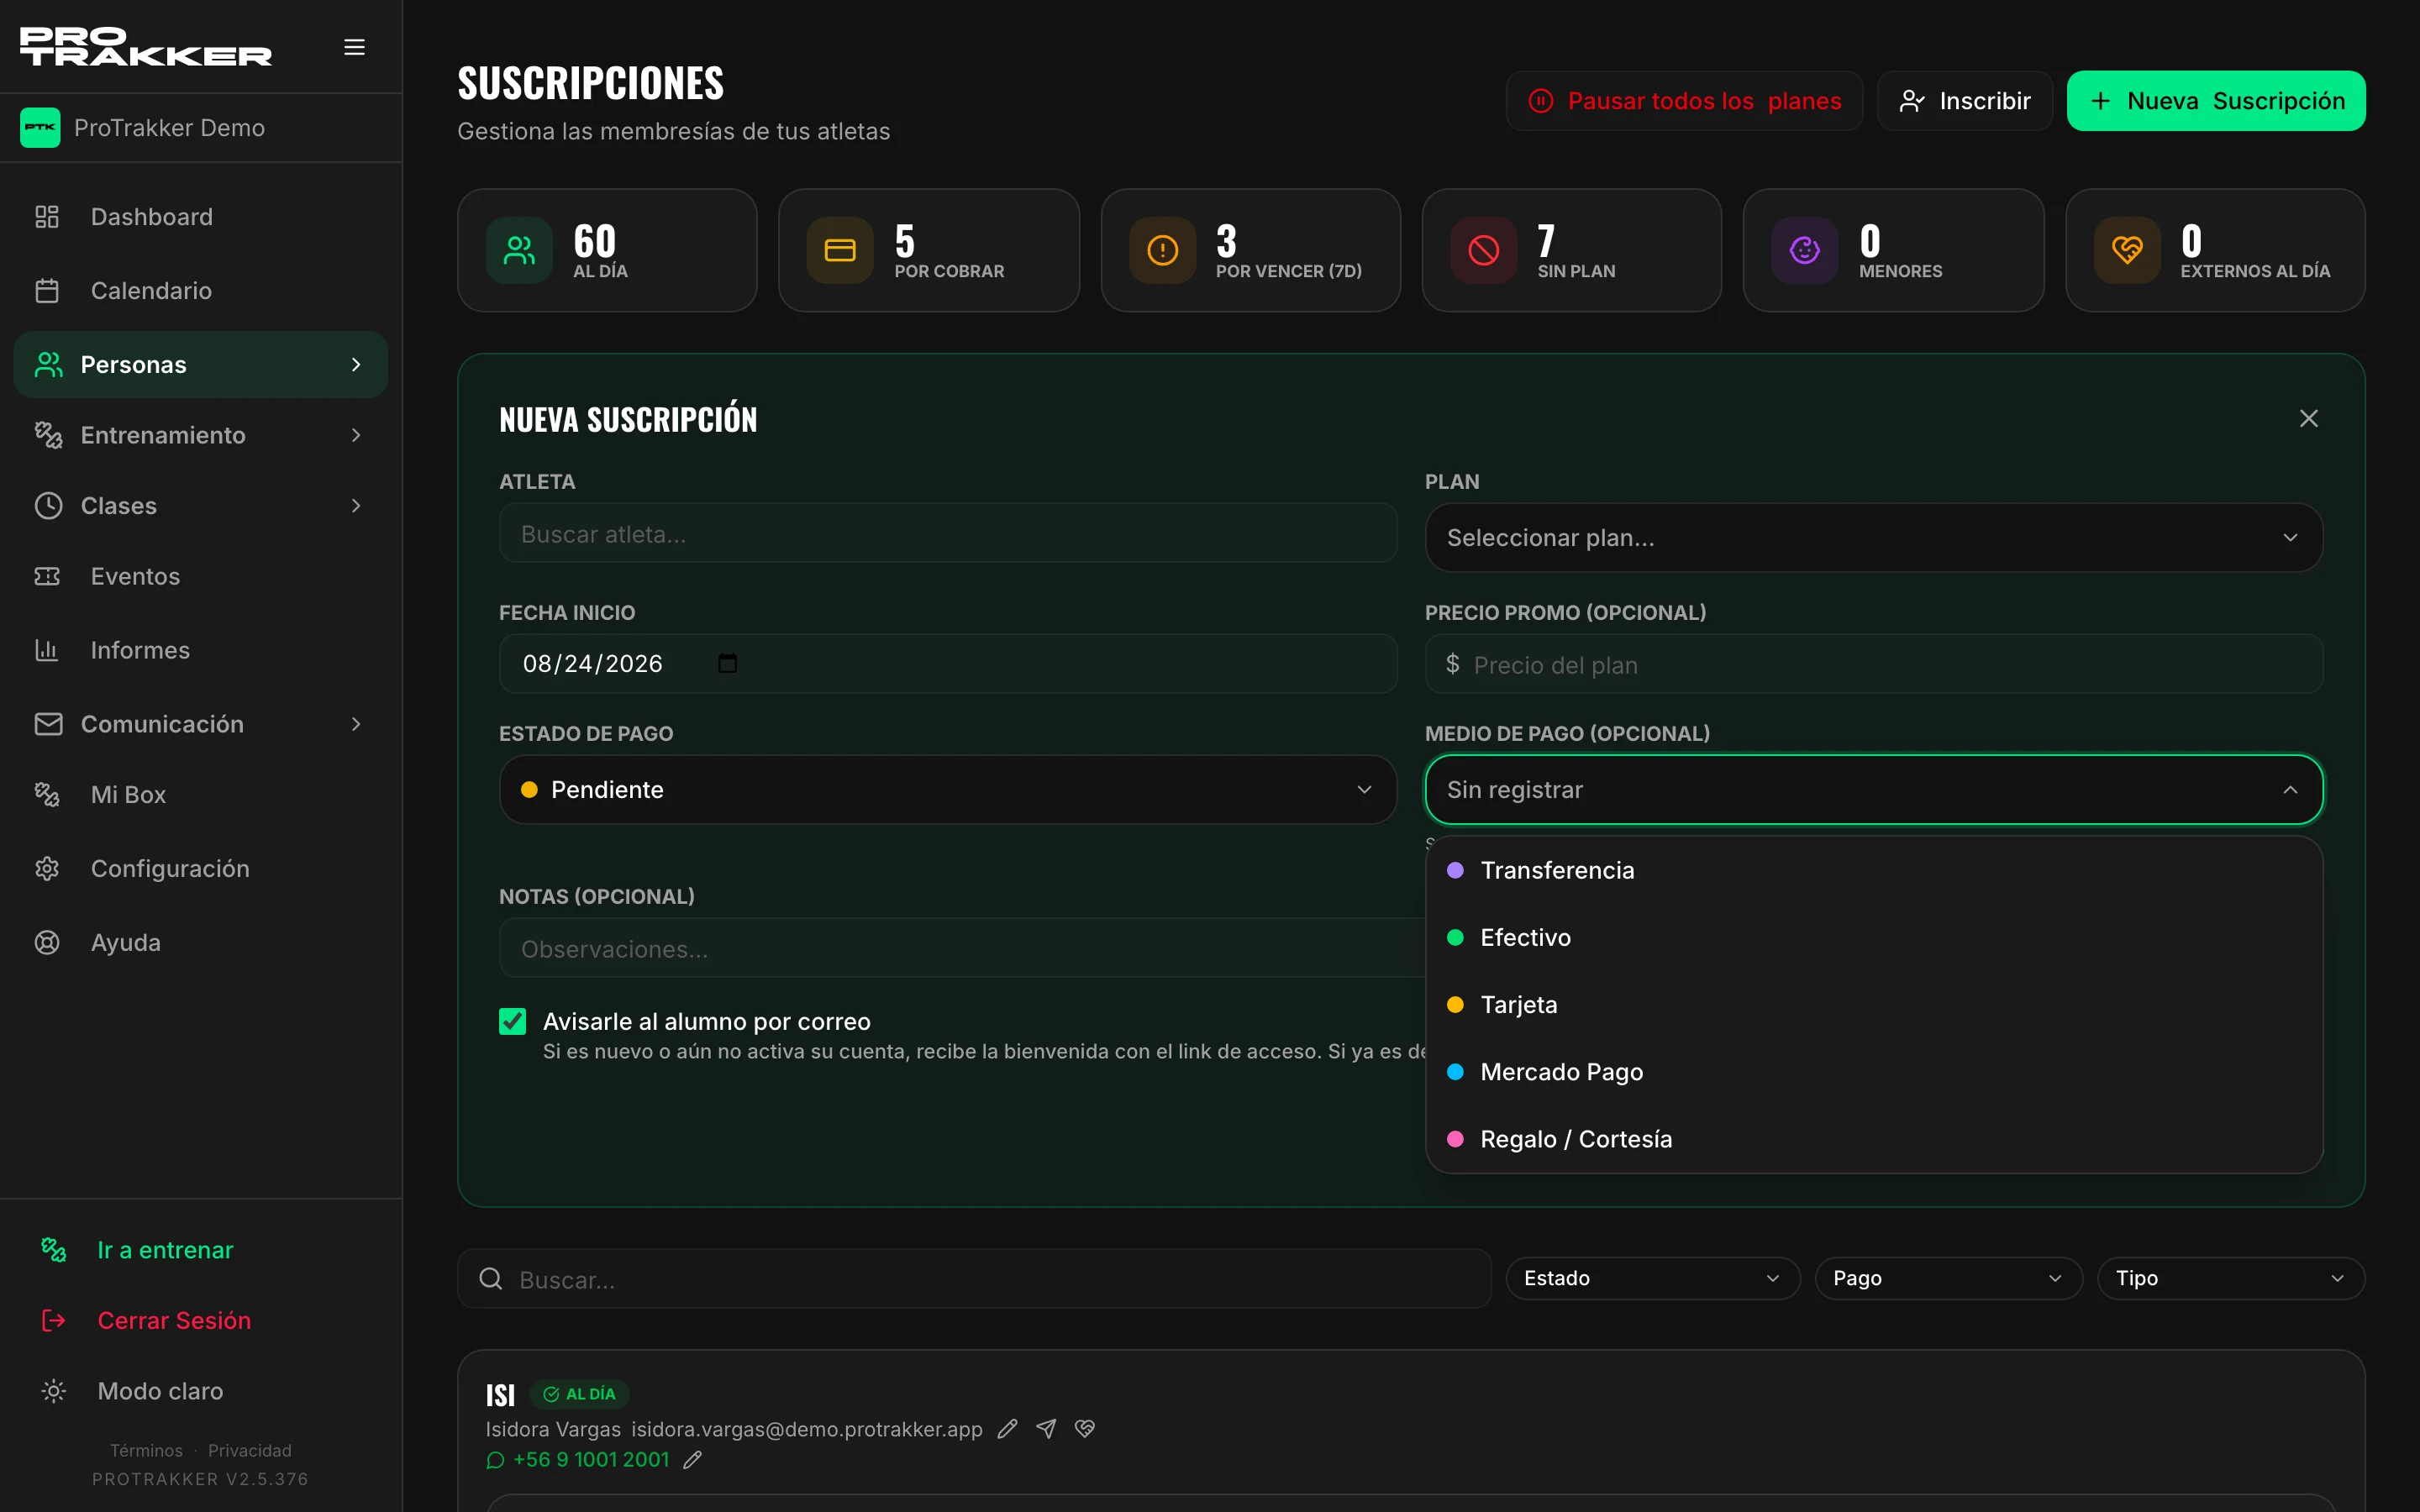Click the ProTrakker Demo green logo icon
Screen dimensions: 2420x1512
click(x=40, y=127)
